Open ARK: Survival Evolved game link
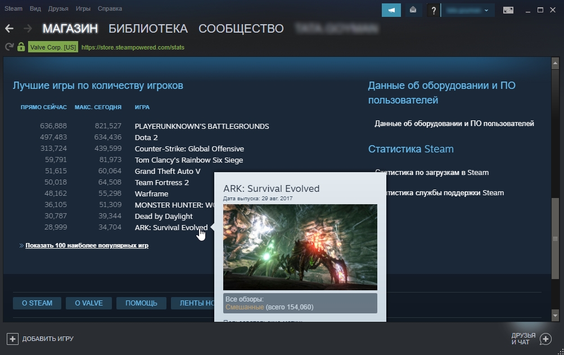The image size is (564, 355). click(171, 227)
